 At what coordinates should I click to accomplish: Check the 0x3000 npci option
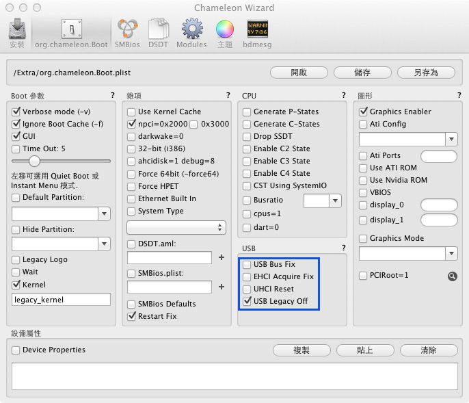click(193, 125)
